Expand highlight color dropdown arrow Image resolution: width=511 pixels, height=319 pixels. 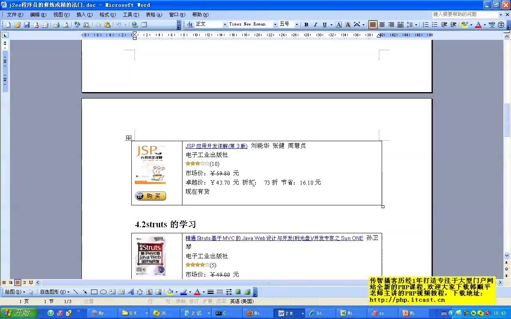click(x=471, y=25)
